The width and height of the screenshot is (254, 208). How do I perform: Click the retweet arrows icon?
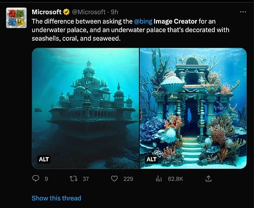[x=73, y=179]
